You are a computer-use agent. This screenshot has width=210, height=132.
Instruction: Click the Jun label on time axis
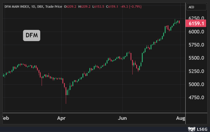(123, 118)
